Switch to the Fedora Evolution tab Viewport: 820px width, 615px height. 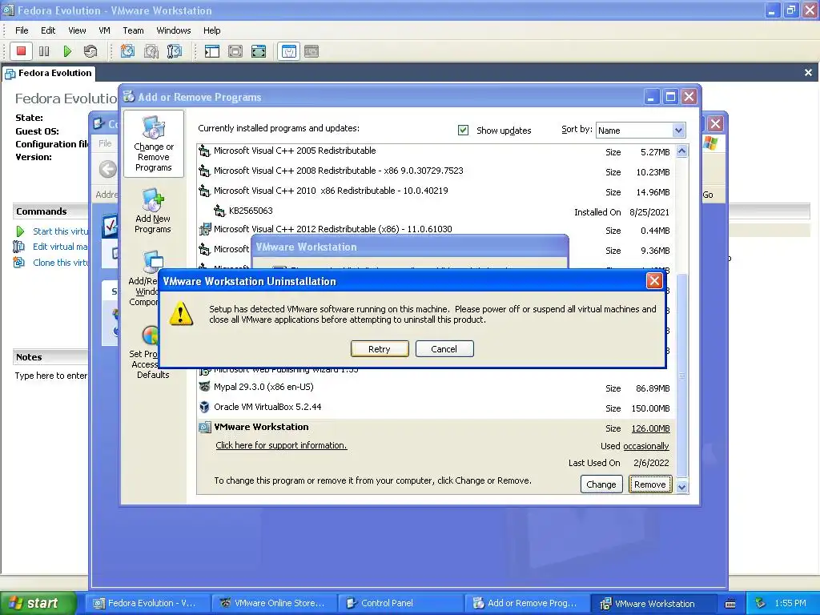pos(49,73)
